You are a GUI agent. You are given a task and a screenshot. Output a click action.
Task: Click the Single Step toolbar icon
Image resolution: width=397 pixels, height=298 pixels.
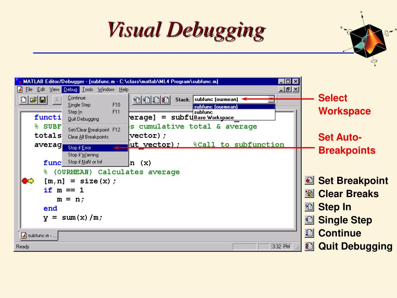point(147,100)
